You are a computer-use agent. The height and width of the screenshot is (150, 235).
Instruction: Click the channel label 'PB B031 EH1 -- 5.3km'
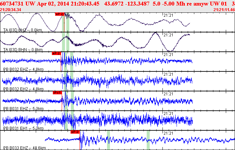[23, 128]
